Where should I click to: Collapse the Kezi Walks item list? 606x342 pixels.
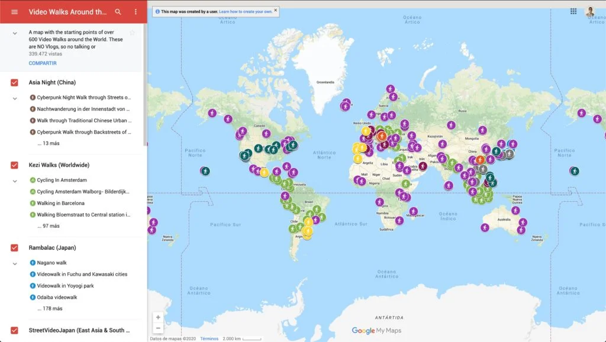click(x=15, y=181)
